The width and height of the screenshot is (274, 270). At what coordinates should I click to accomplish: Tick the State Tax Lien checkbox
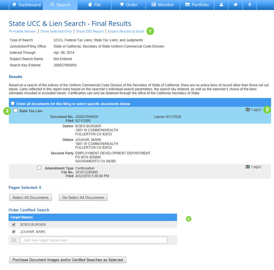click(16, 111)
